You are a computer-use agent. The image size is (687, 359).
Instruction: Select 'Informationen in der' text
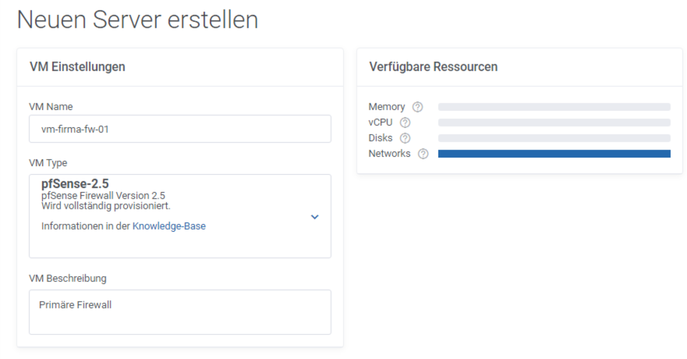[x=86, y=226]
